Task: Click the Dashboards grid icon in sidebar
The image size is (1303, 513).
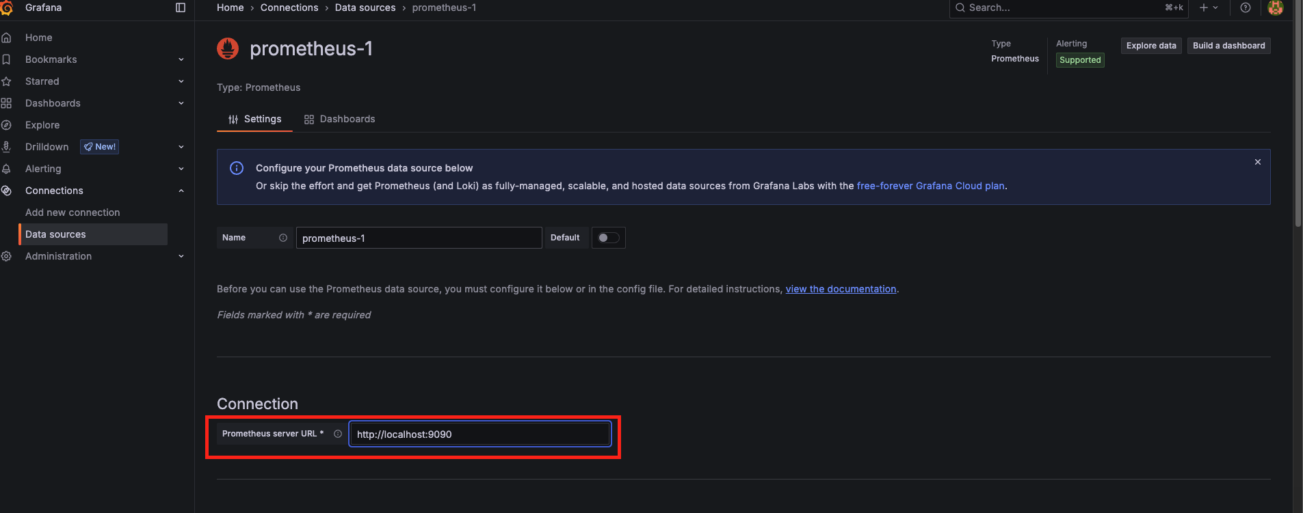Action: [6, 103]
